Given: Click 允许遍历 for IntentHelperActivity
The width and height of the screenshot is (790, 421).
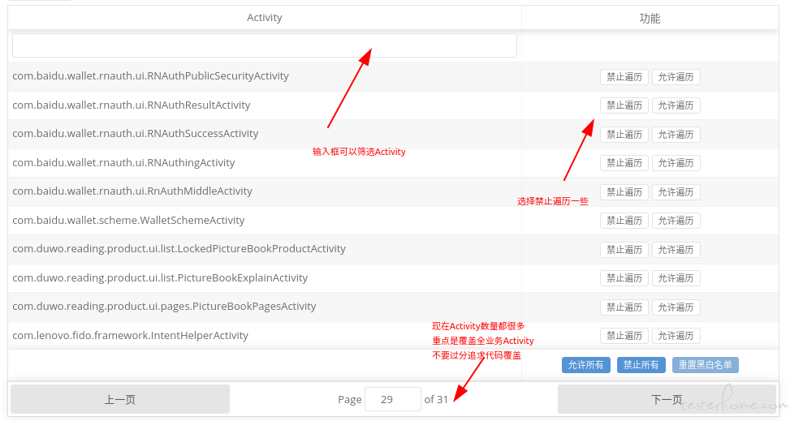Looking at the screenshot, I should (676, 336).
